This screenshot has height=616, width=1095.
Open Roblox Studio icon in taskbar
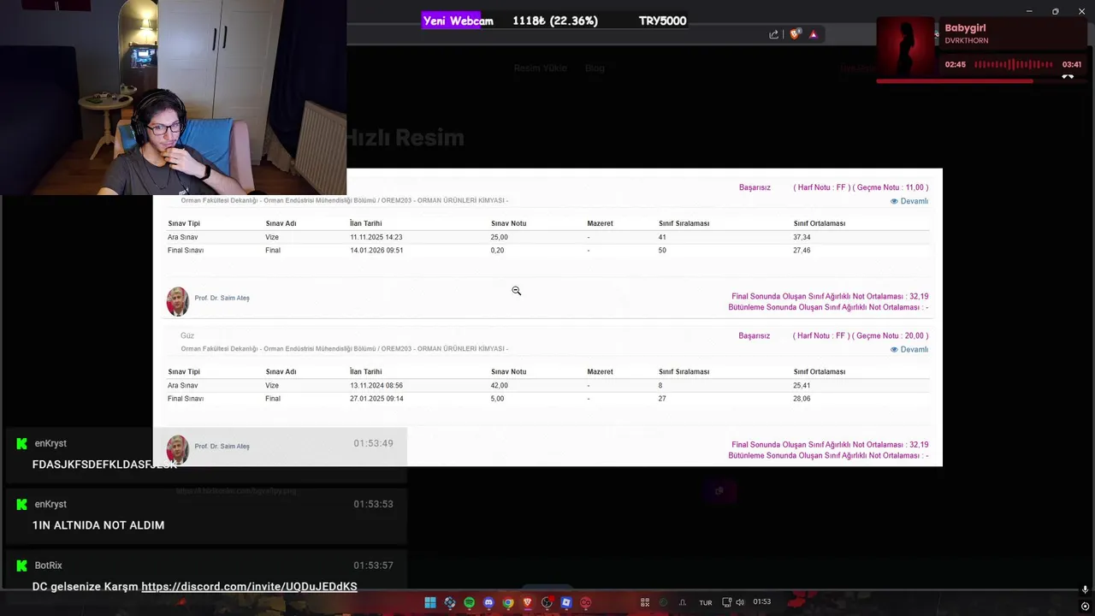tap(565, 602)
